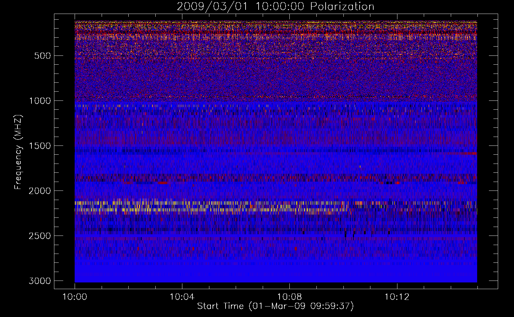This screenshot has height=317, width=514.
Task: Select the 1000 frequency tick label
Action: coord(40,101)
